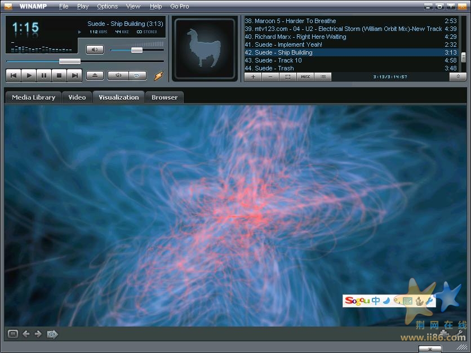
Task: Skip to next track button
Action: coord(74,75)
